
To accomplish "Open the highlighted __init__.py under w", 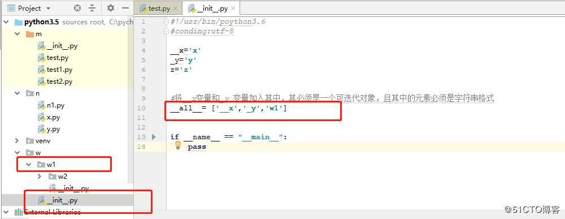I will pos(62,200).
